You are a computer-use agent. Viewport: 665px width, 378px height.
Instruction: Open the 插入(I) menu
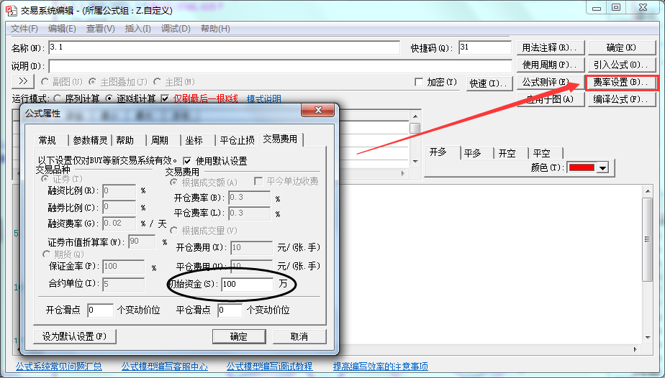[138, 28]
